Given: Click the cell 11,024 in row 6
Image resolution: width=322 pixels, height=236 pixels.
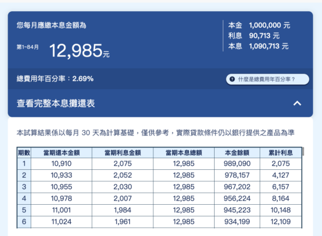Looking at the screenshot, I should point(61,222).
